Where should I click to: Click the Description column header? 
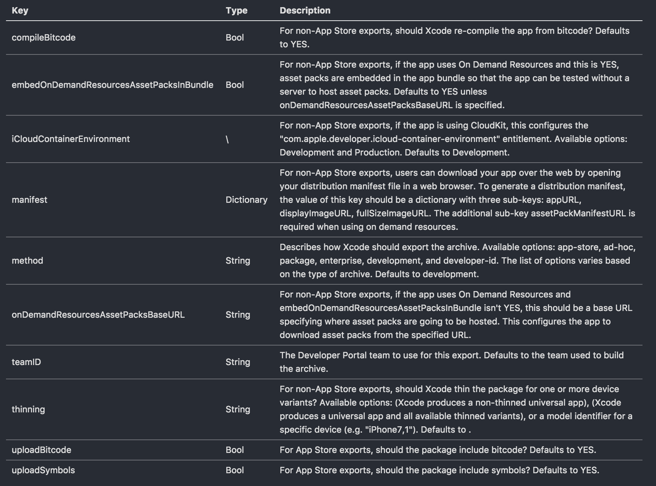tap(305, 11)
